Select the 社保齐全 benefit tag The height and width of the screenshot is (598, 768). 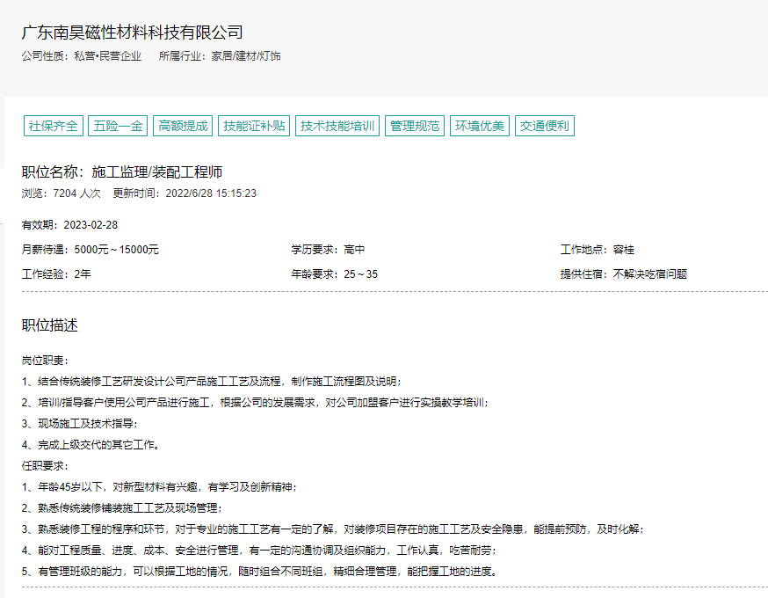pos(54,126)
